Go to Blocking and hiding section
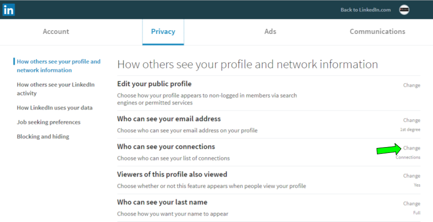433x222 pixels. click(x=43, y=137)
